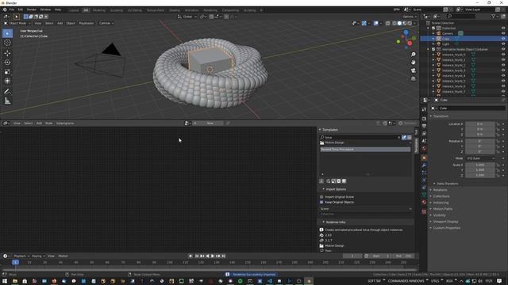Viewport: 508px width, 285px height.
Task: Hide the Camera object via eye icon
Action: [503, 33]
